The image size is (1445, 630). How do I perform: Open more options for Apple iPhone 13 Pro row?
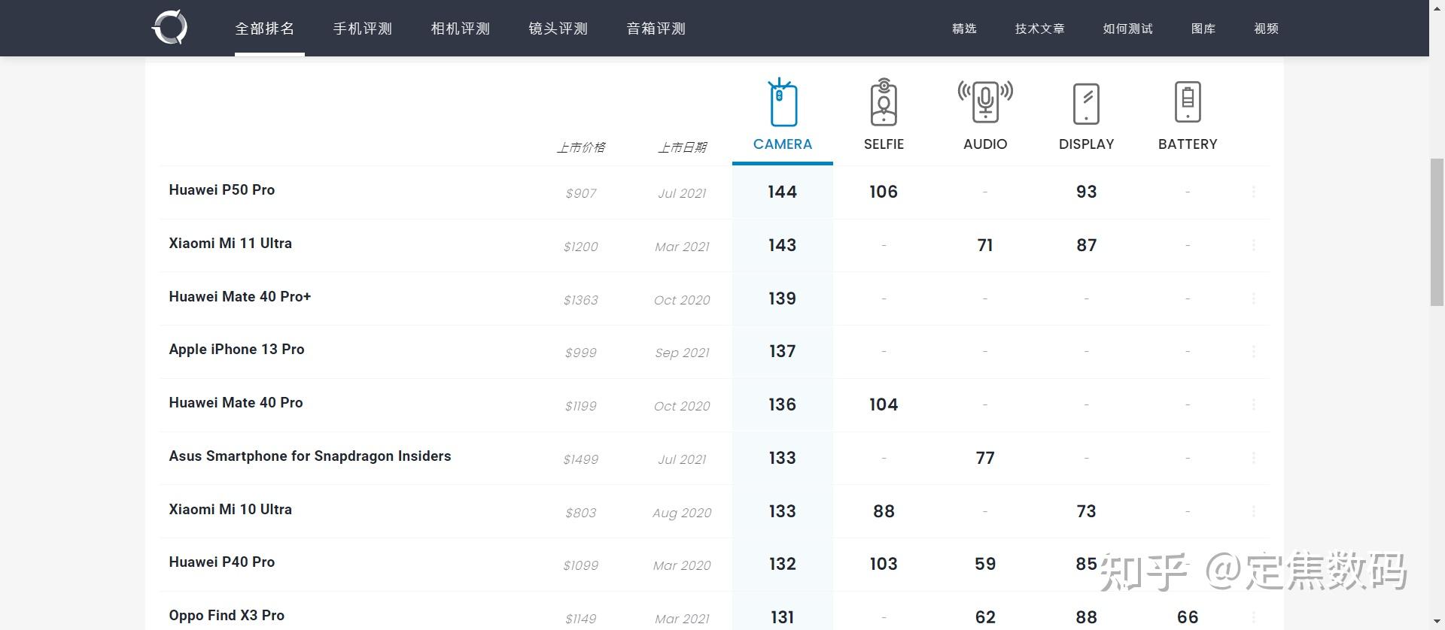click(x=1253, y=351)
